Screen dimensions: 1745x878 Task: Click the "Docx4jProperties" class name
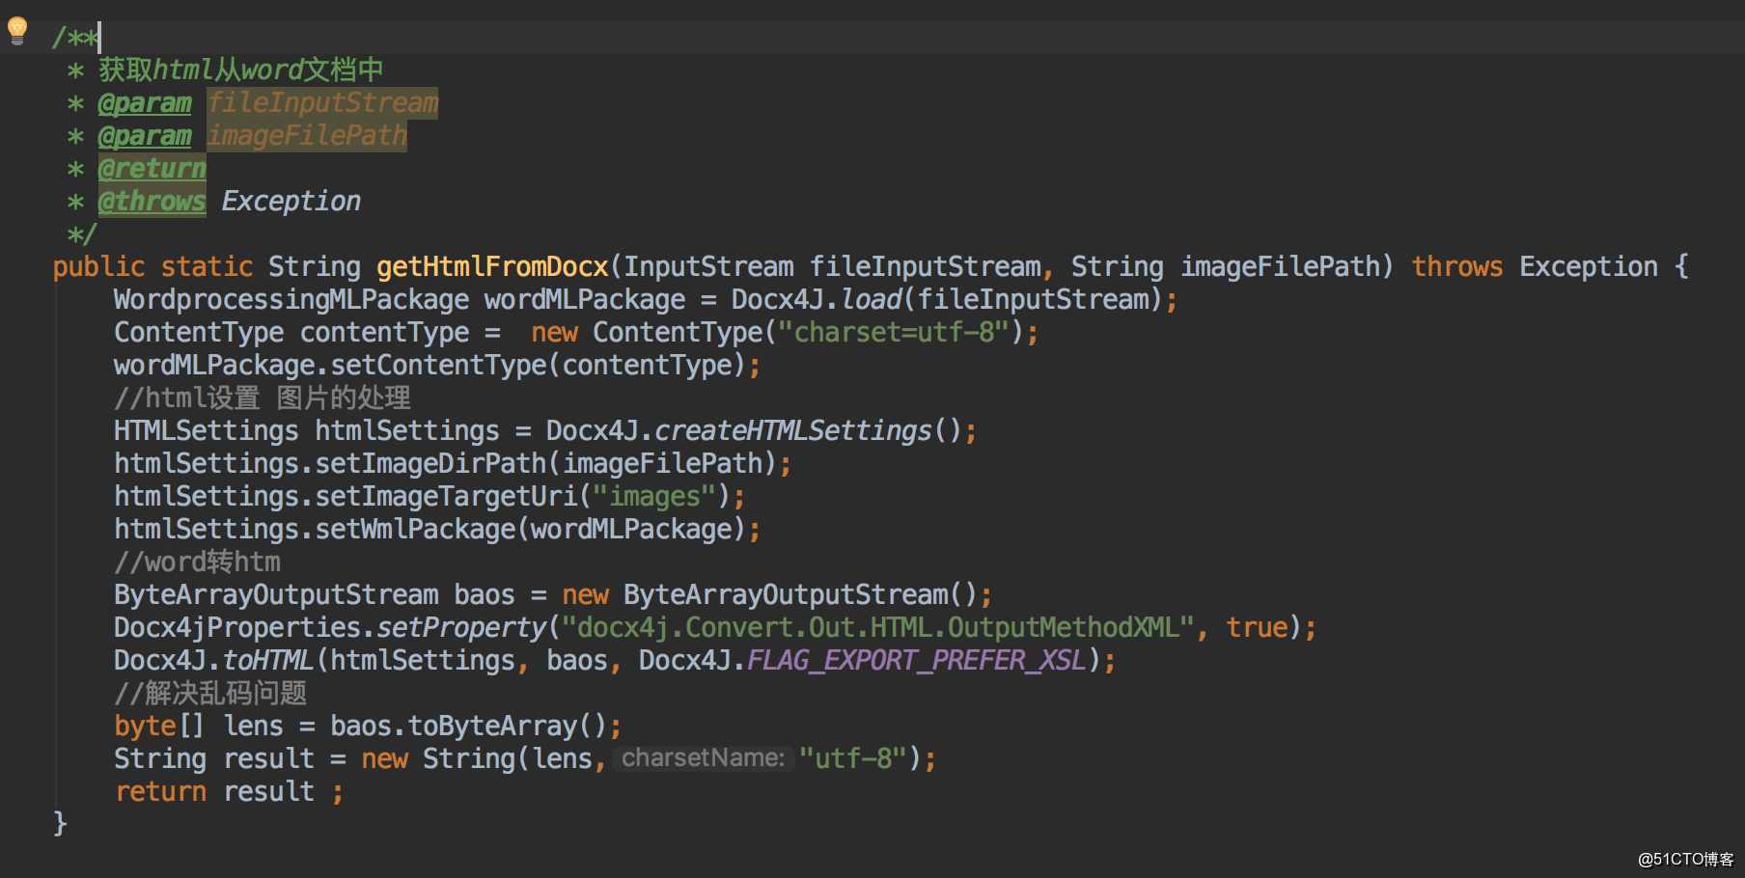[x=237, y=627]
